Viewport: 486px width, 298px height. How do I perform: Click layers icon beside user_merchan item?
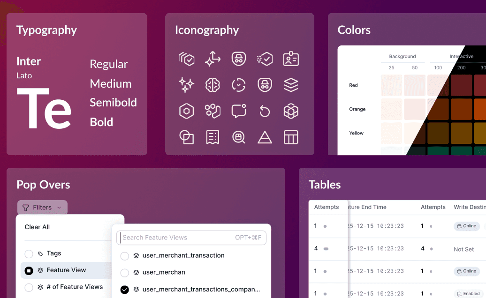pos(136,272)
